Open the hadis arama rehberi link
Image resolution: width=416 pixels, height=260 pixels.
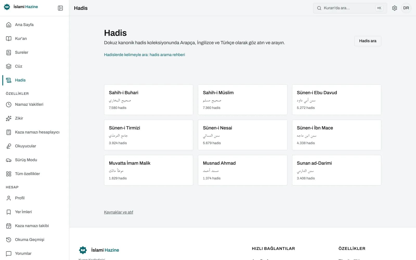145,55
